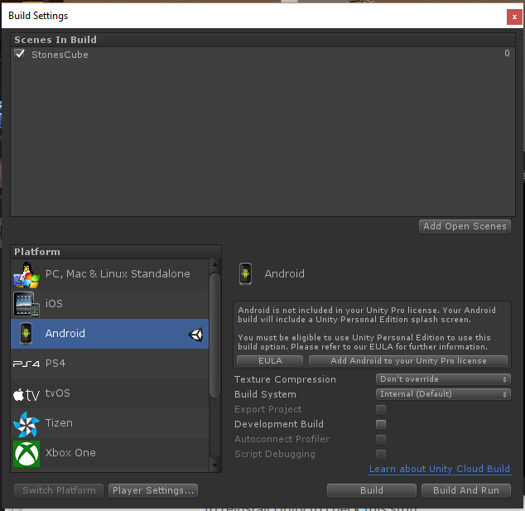Click the platform list scroll down arrow
Screen dimensions: 525x511
(215, 465)
